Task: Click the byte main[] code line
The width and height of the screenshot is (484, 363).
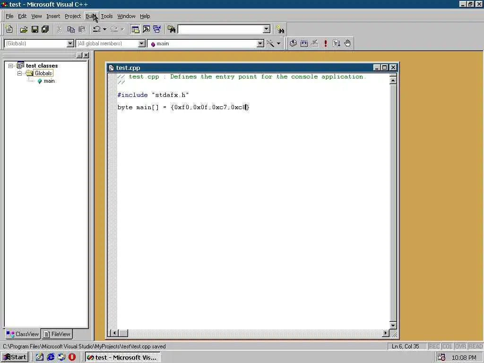Action: tap(183, 107)
